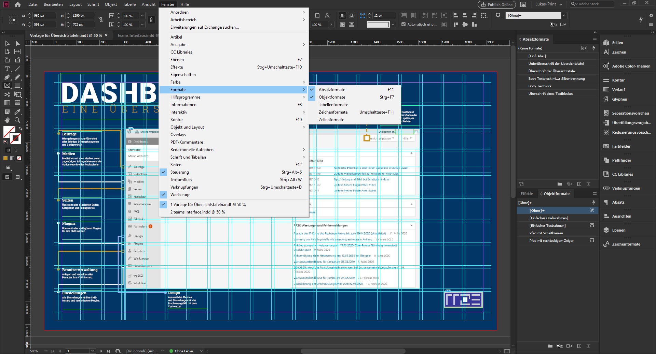The height and width of the screenshot is (354, 656).
Task: Select the Body Textblock paragraph style
Action: (540, 86)
